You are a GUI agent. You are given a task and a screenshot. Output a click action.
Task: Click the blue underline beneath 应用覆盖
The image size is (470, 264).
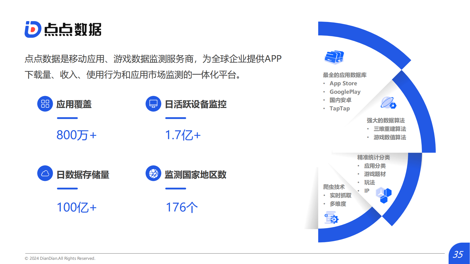(x=67, y=118)
